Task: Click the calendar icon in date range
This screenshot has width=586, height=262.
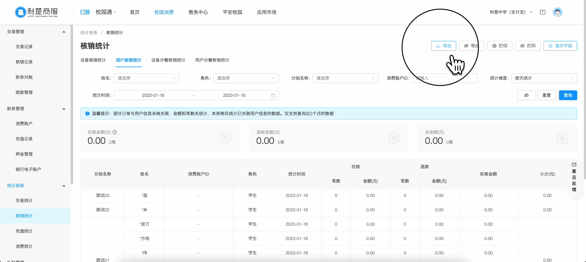Action: coord(273,95)
